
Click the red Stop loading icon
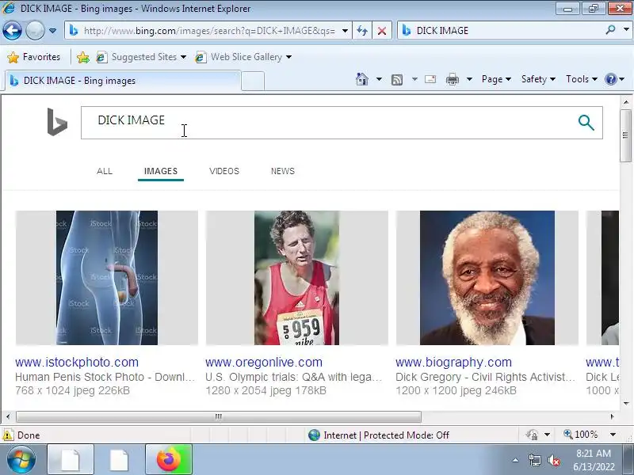point(381,31)
